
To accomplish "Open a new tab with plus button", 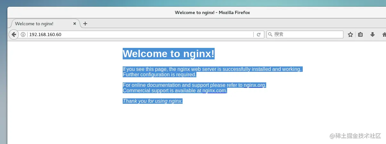I will click(85, 24).
